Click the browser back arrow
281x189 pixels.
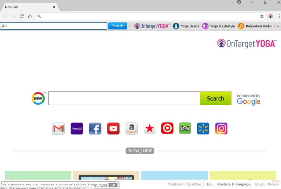click(6, 16)
